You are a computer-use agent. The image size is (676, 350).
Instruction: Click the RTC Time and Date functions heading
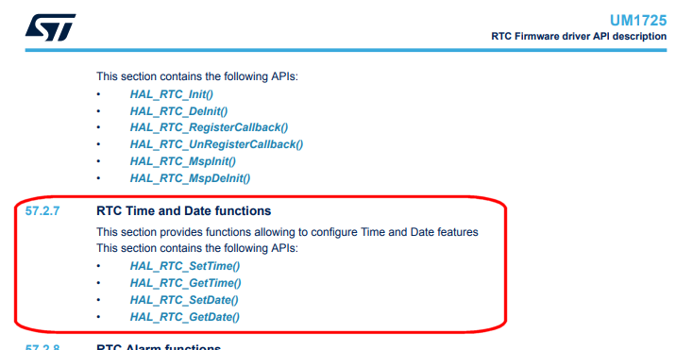184,210
